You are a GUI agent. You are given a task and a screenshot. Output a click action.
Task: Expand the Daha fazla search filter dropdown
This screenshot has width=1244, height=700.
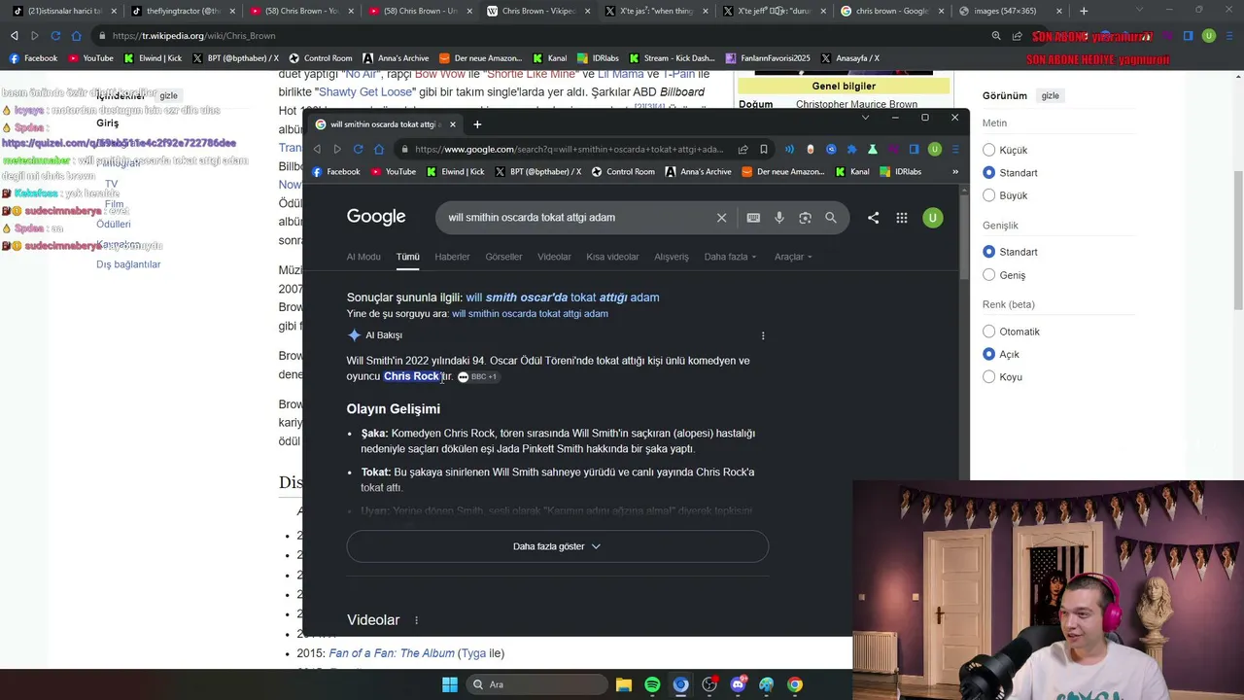(x=730, y=257)
